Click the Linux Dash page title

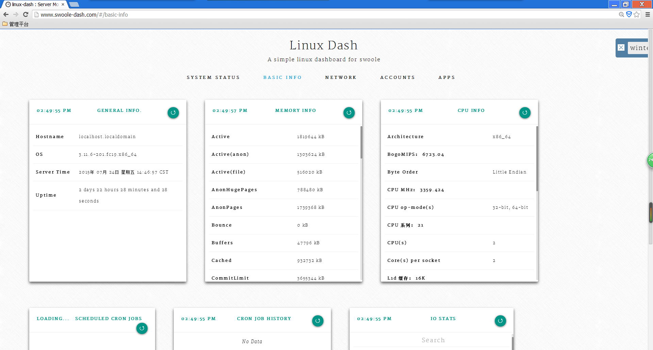tap(323, 45)
